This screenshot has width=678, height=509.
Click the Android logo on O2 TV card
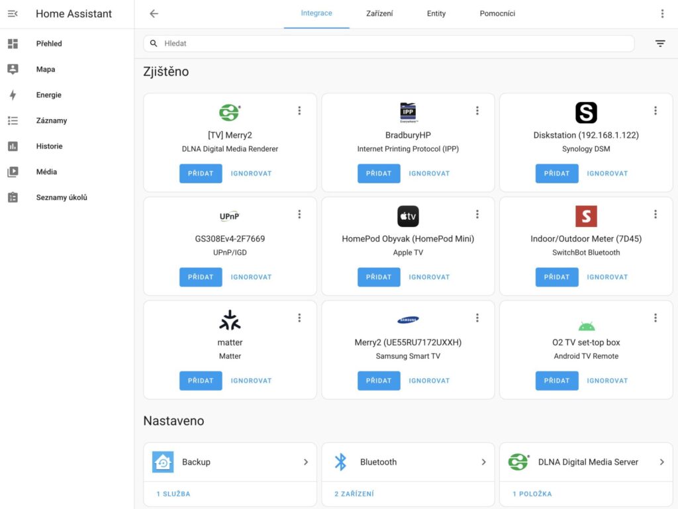(x=586, y=326)
